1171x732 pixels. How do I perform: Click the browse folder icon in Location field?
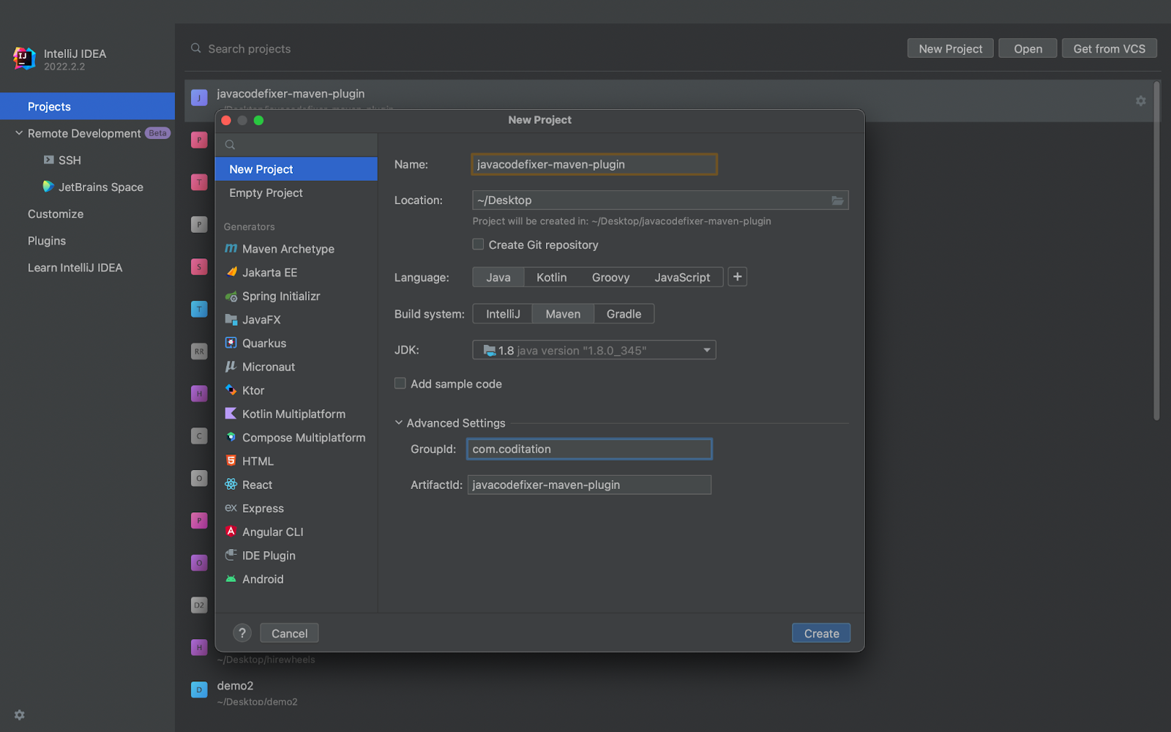point(837,201)
